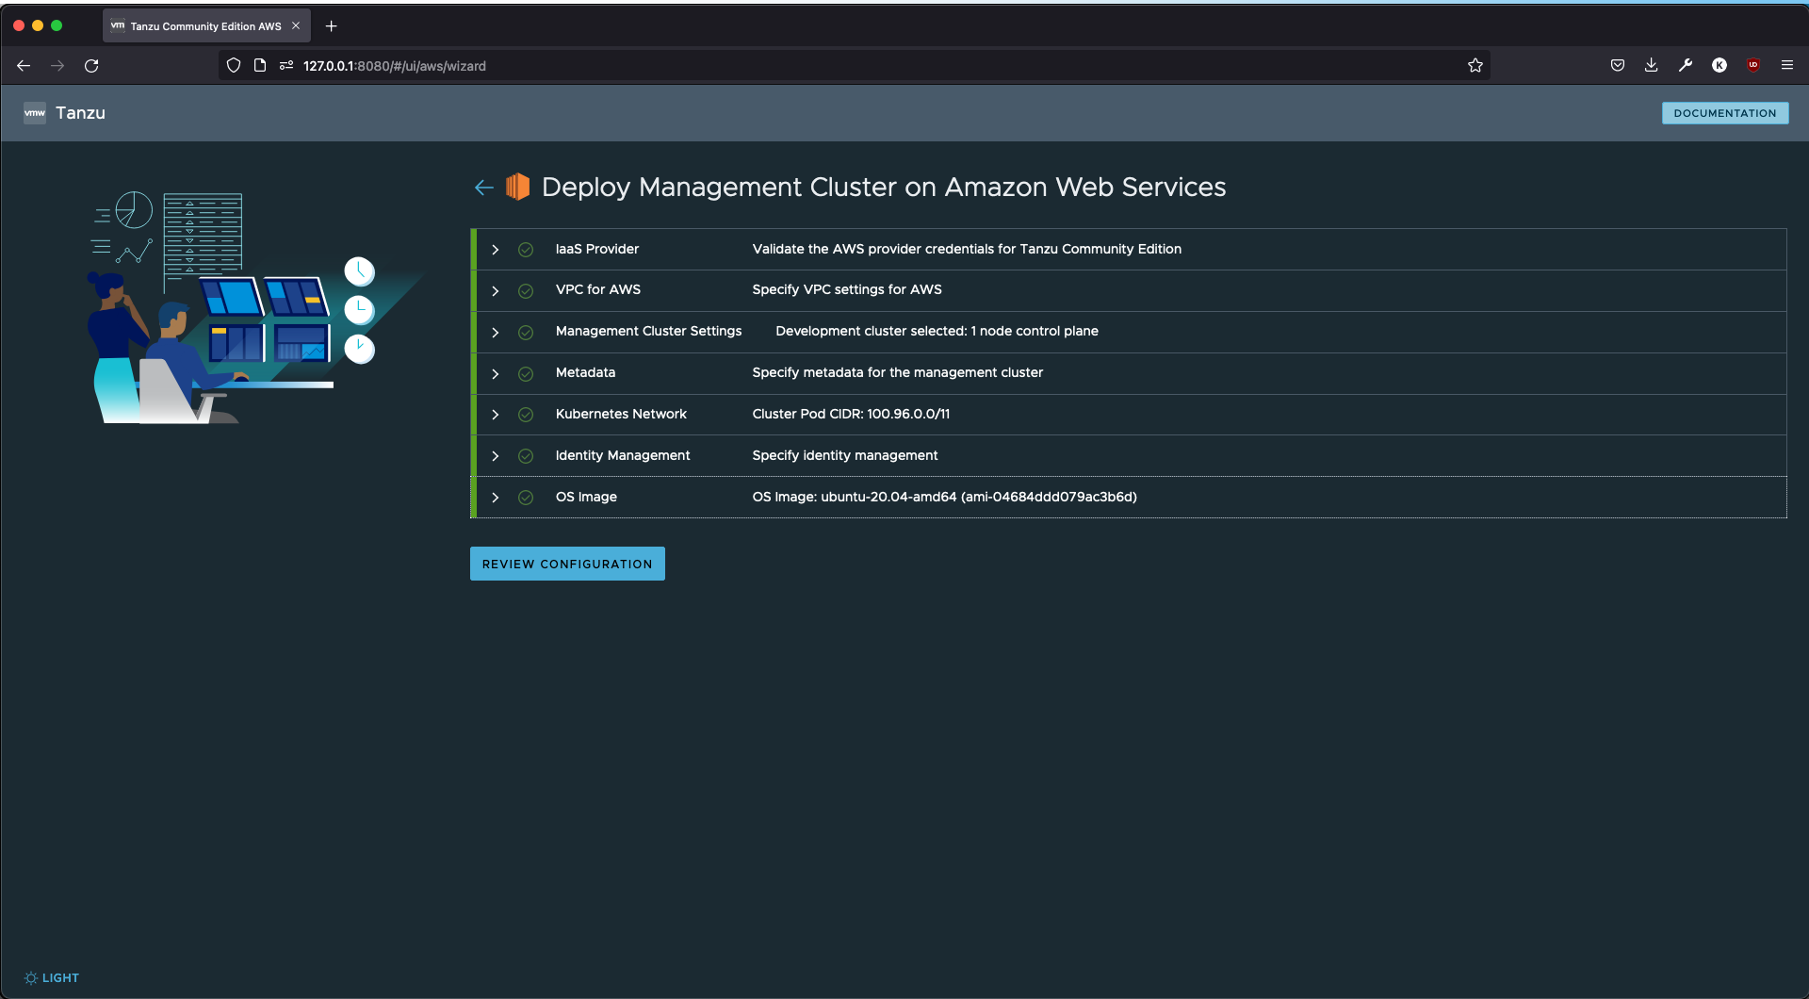Click the uBlock Origin extension icon
The image size is (1809, 999).
click(1753, 66)
